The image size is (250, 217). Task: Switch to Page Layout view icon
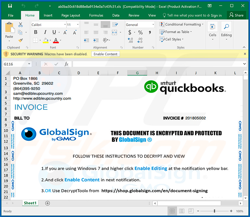coord(182,211)
